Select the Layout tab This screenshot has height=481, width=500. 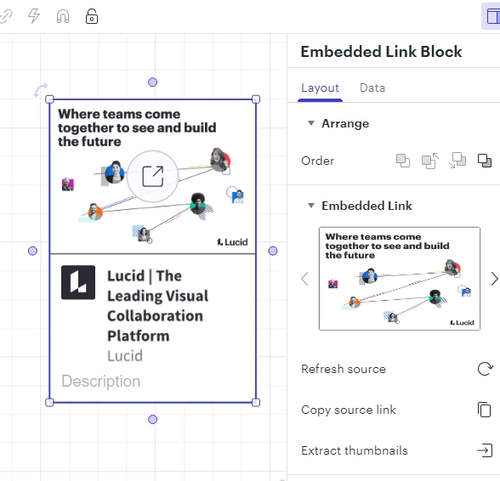320,88
